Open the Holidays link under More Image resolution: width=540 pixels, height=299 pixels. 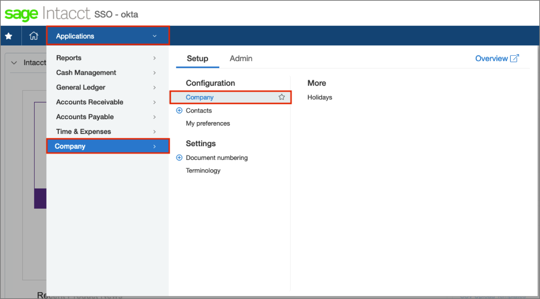click(x=320, y=97)
